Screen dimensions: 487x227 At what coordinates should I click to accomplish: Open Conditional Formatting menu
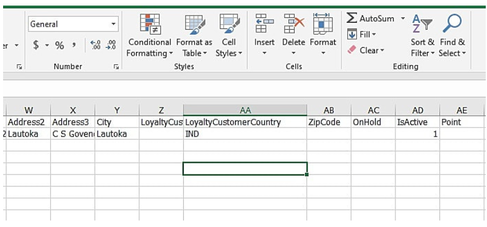149,35
